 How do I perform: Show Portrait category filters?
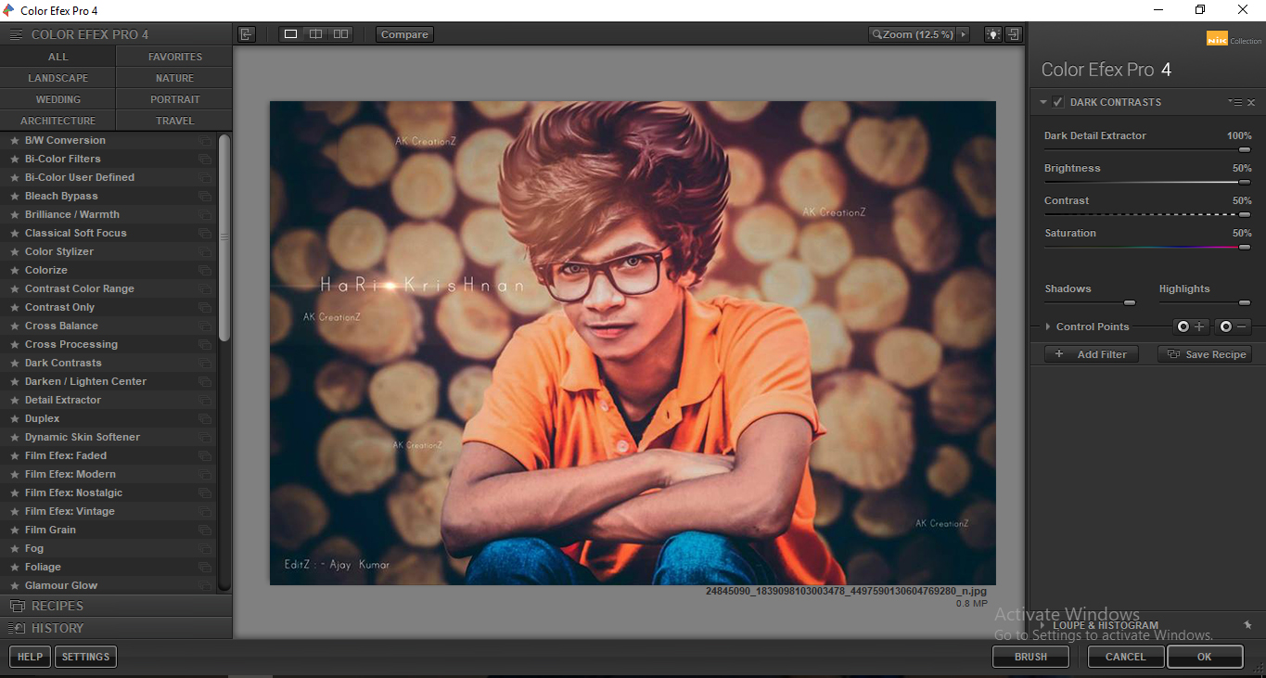point(174,99)
